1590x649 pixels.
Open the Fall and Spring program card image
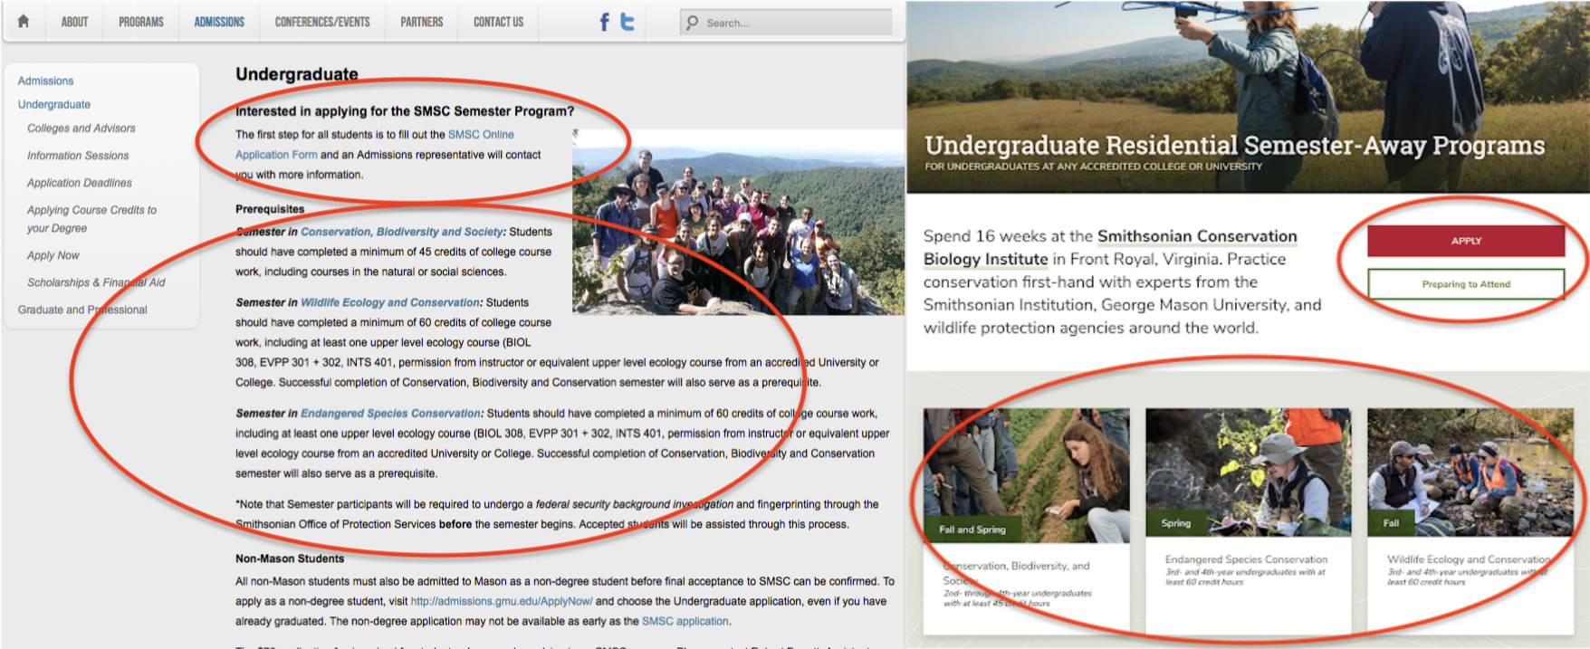click(x=1027, y=475)
